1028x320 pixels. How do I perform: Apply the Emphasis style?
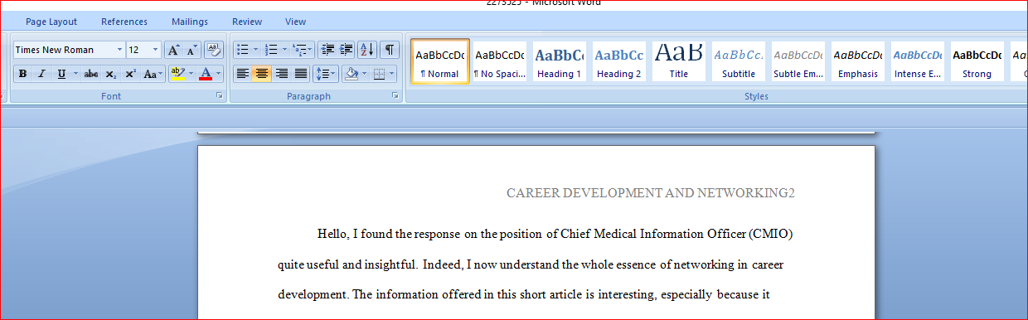857,61
